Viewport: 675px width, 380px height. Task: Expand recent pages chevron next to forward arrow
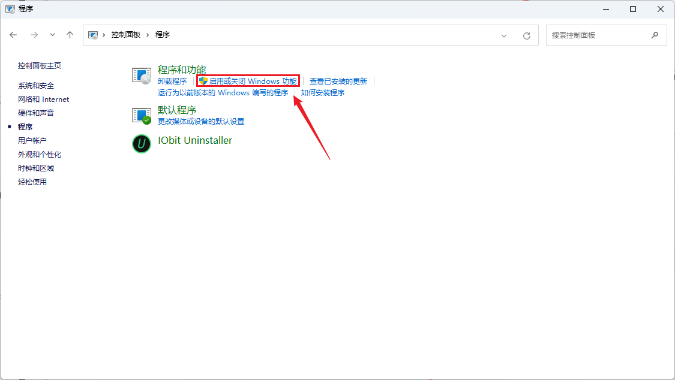[52, 35]
